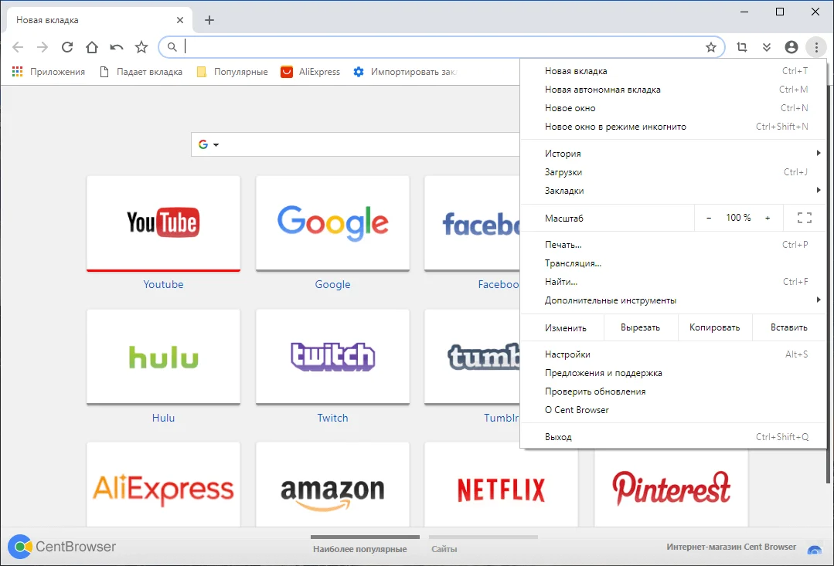Click the Twitch link label
Viewport: 834px width, 566px height.
click(332, 418)
